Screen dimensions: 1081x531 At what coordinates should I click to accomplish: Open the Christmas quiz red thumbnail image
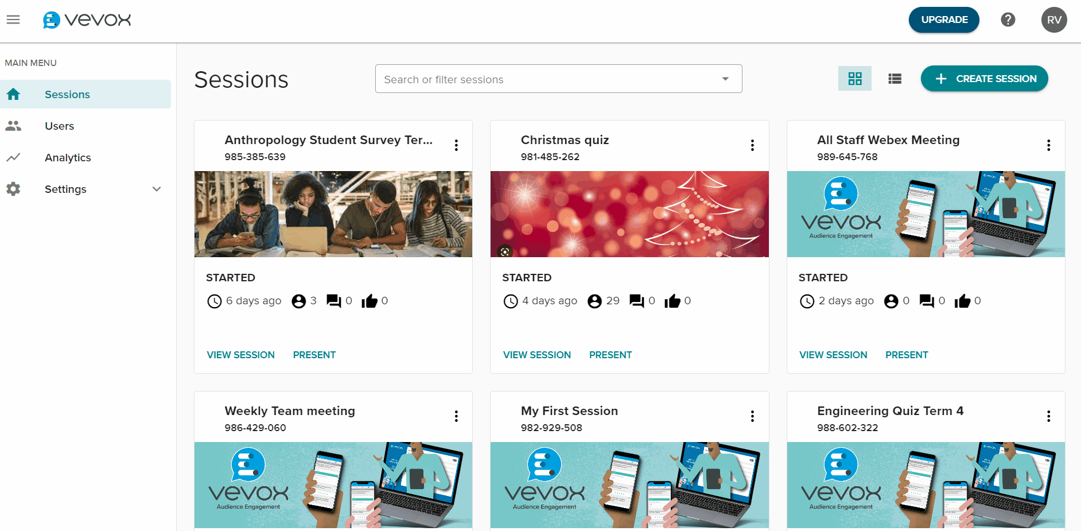coord(629,214)
